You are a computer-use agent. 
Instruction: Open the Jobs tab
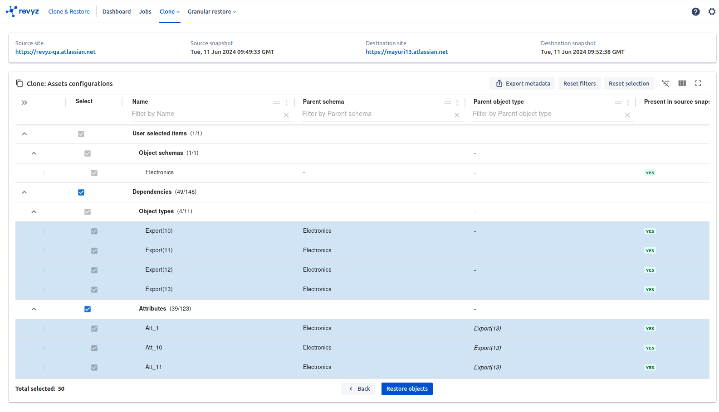coord(145,12)
